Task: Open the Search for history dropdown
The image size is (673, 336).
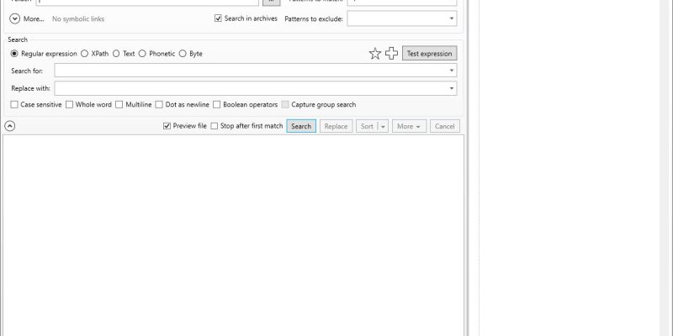Action: (452, 71)
